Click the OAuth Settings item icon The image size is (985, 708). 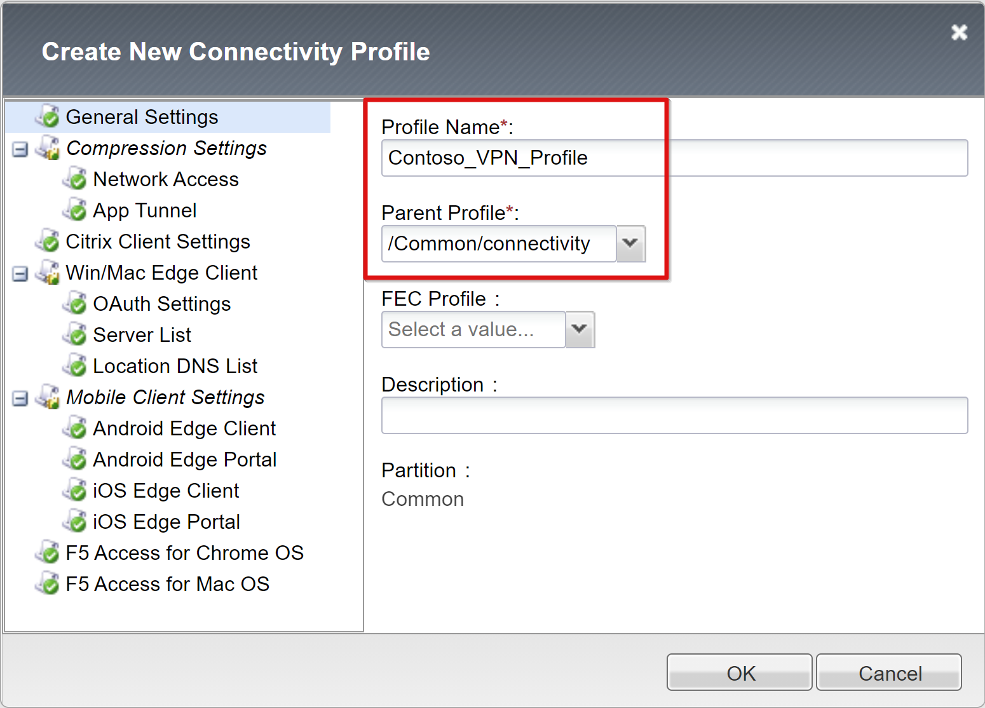pyautogui.click(x=75, y=304)
